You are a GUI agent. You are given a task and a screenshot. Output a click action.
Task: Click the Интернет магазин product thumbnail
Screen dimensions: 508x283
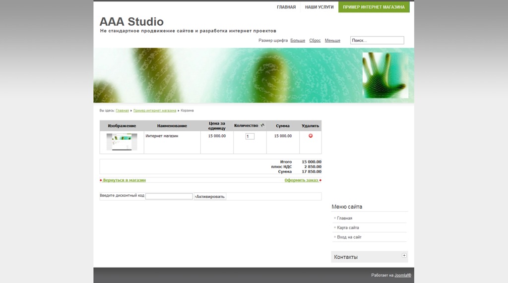coord(122,142)
